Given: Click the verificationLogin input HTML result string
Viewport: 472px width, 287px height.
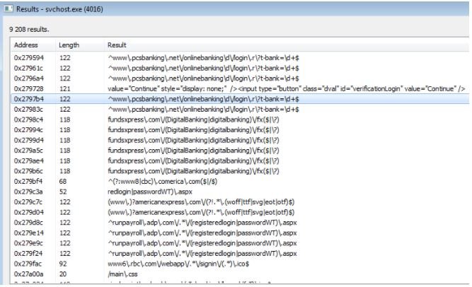Looking at the screenshot, I should pyautogui.click(x=287, y=89).
